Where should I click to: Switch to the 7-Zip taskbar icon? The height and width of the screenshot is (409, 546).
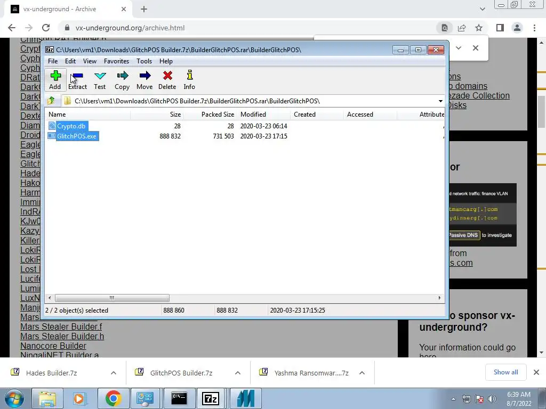(211, 398)
